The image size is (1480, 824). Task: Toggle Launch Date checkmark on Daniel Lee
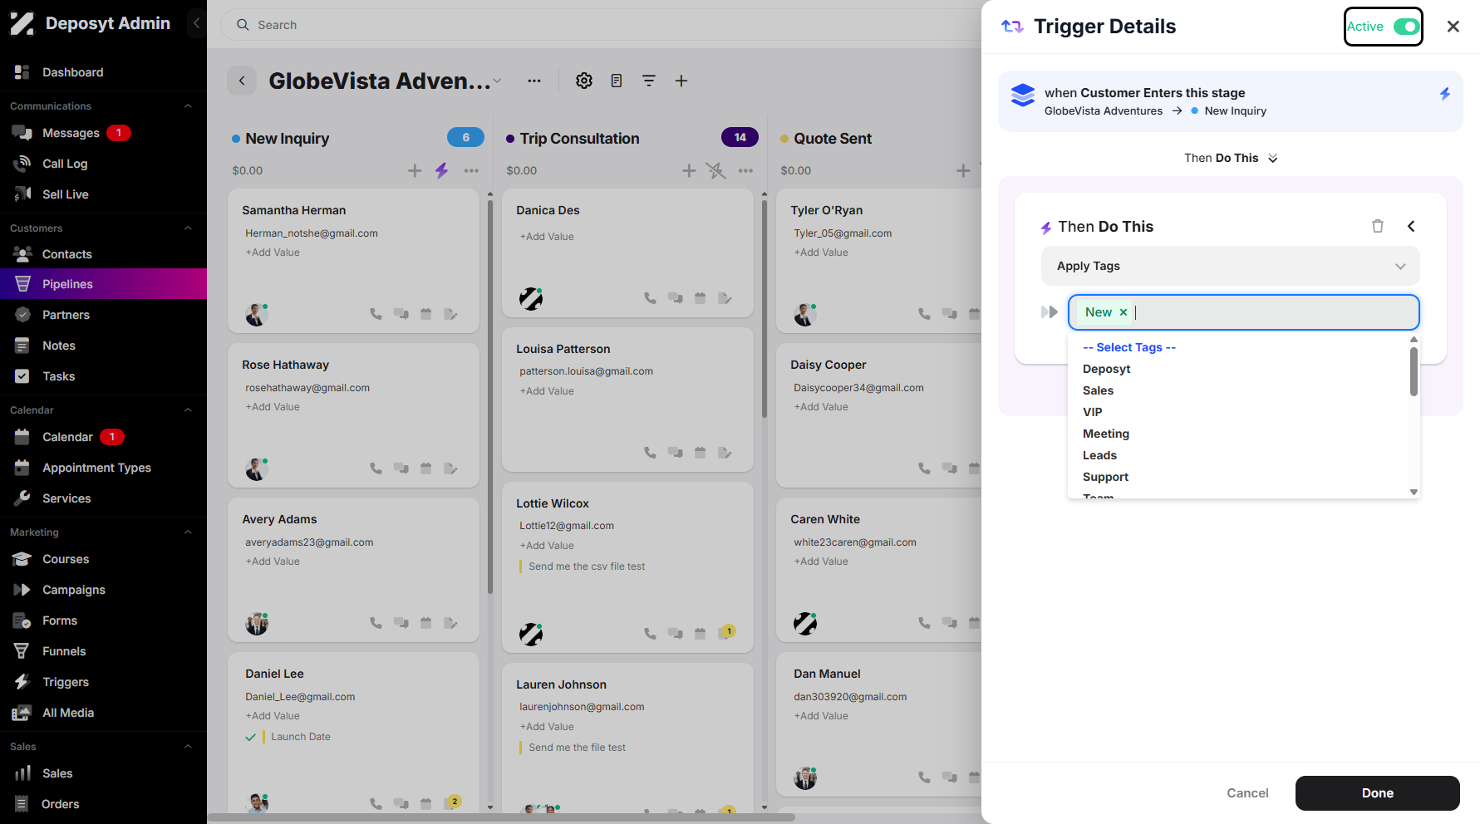[250, 737]
